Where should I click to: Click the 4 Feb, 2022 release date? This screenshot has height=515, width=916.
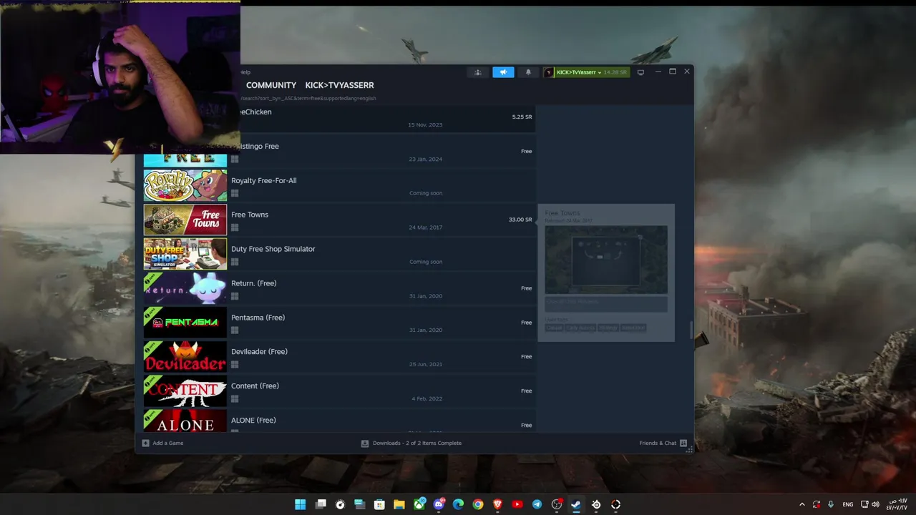pyautogui.click(x=427, y=398)
